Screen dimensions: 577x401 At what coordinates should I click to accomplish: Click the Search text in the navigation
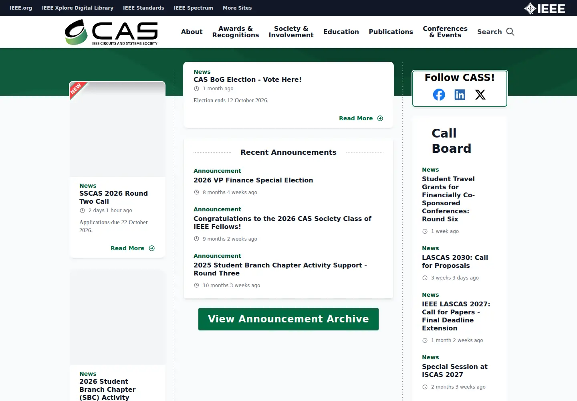489,32
